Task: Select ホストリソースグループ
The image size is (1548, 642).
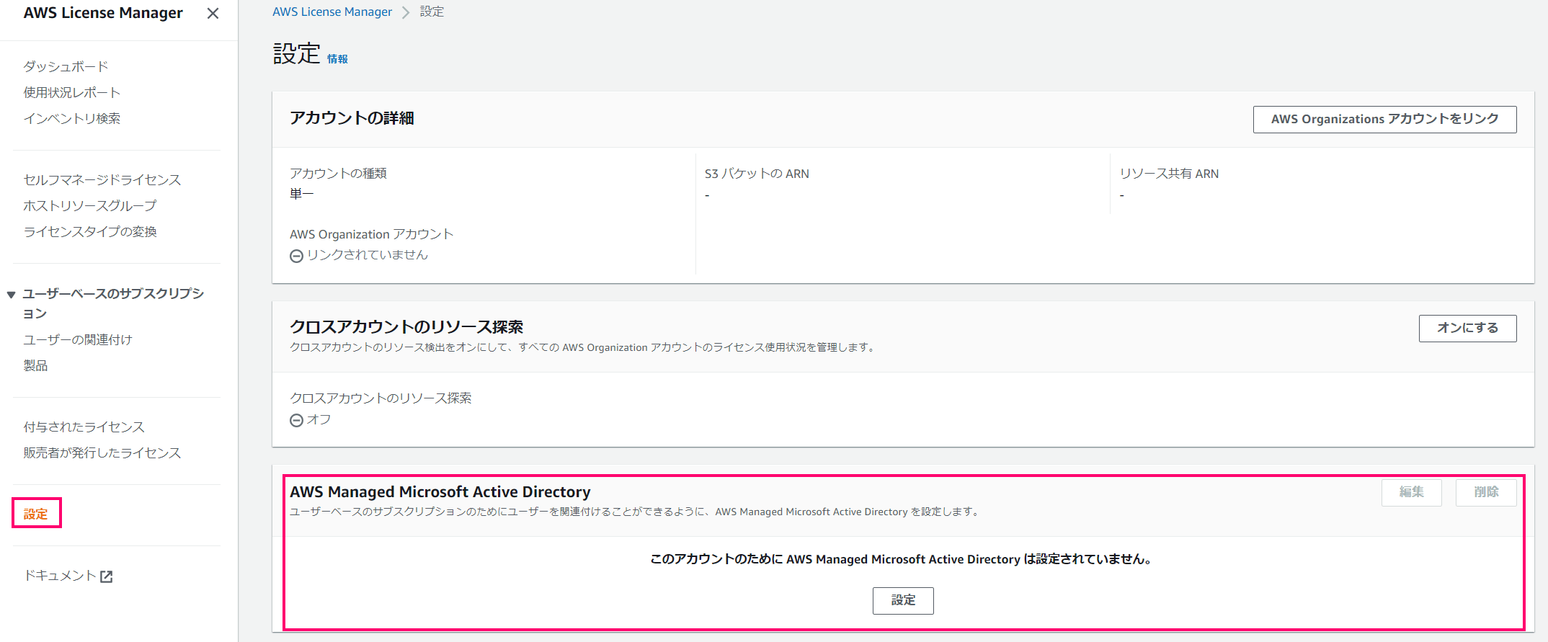Action: (x=89, y=205)
